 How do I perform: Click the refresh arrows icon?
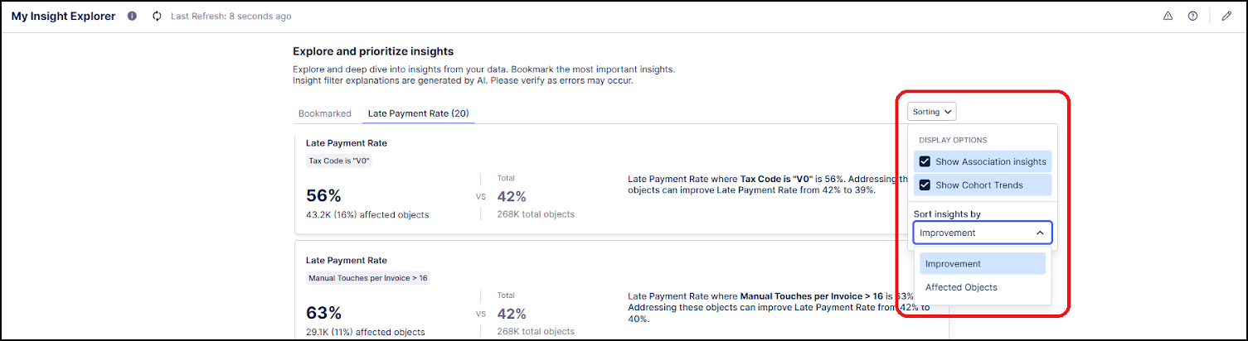(157, 16)
